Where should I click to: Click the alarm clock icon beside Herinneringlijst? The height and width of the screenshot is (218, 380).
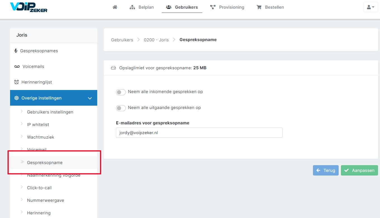[x=16, y=82]
